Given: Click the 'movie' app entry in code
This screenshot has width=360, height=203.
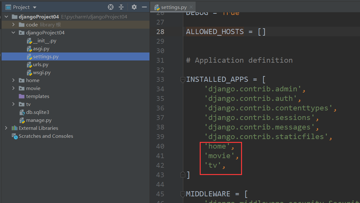Looking at the screenshot, I should coord(219,156).
